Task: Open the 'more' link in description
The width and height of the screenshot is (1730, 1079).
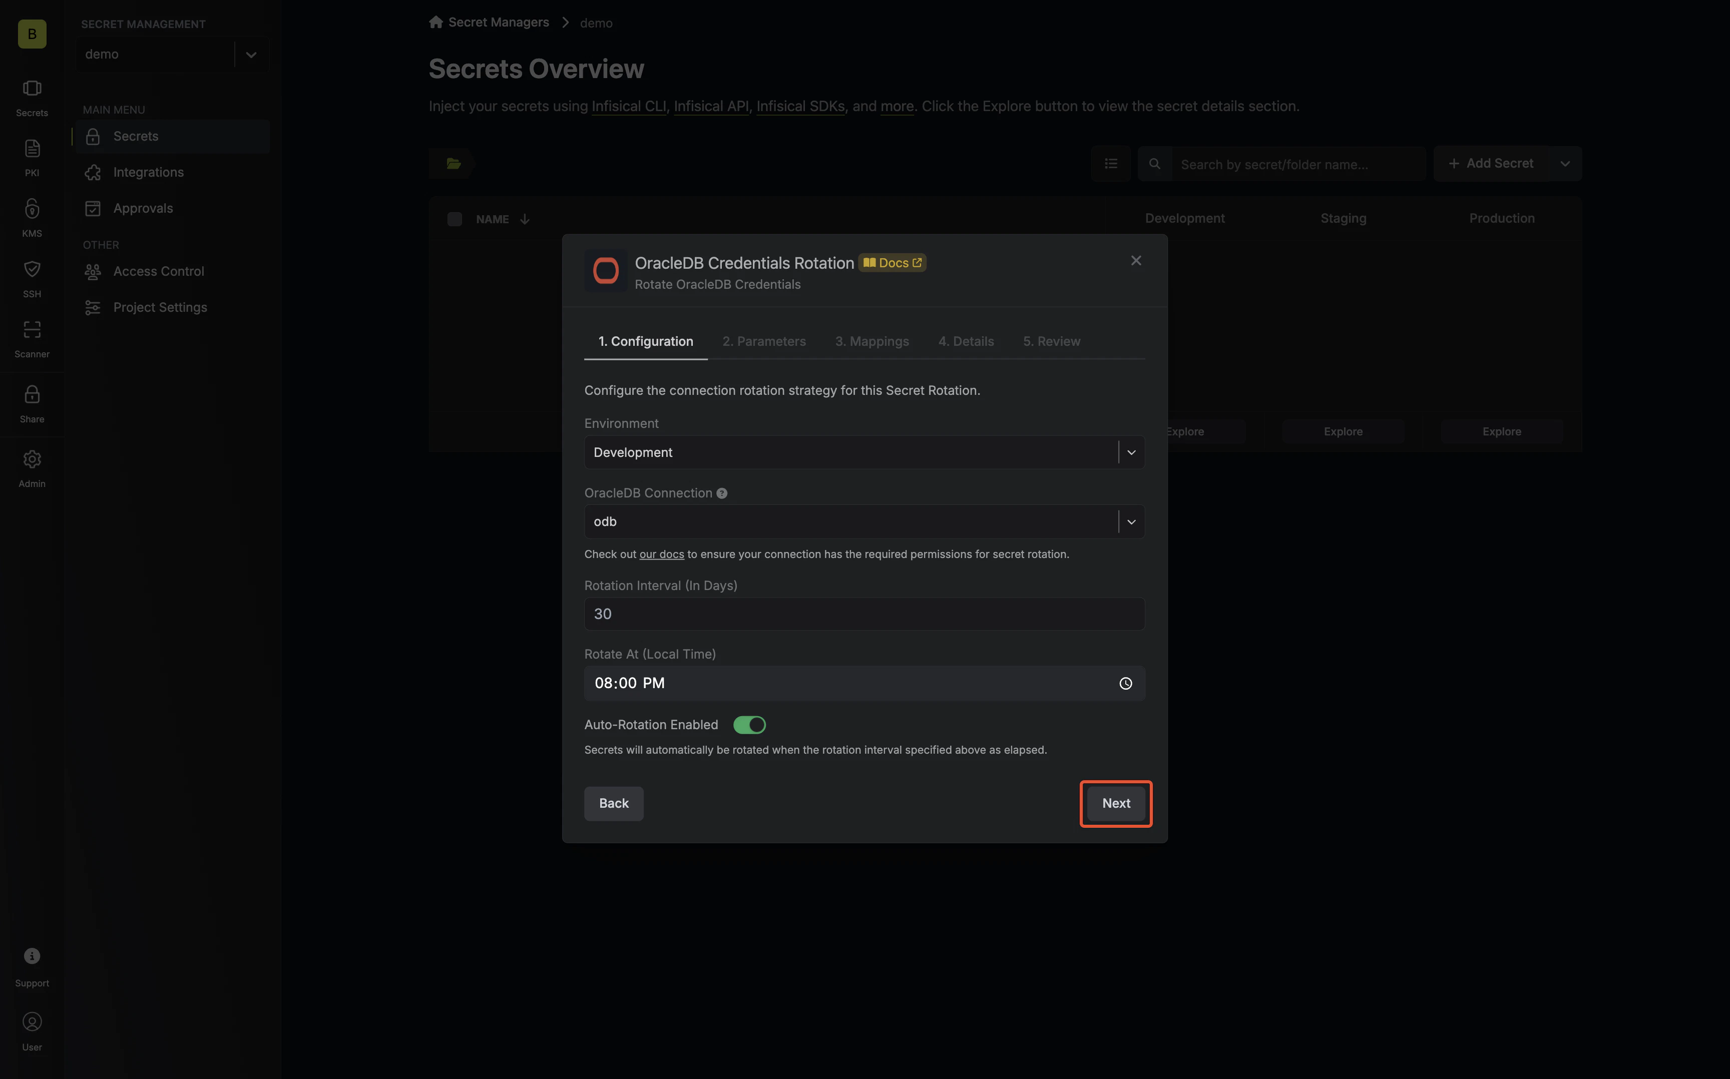Action: click(x=897, y=106)
